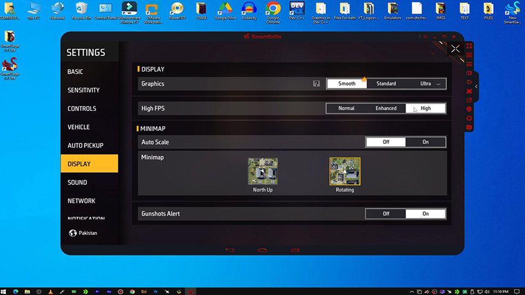Viewport: 525px width, 295px height.
Task: Expand the Ultra graphics dropdown arrow
Action: pyautogui.click(x=438, y=84)
